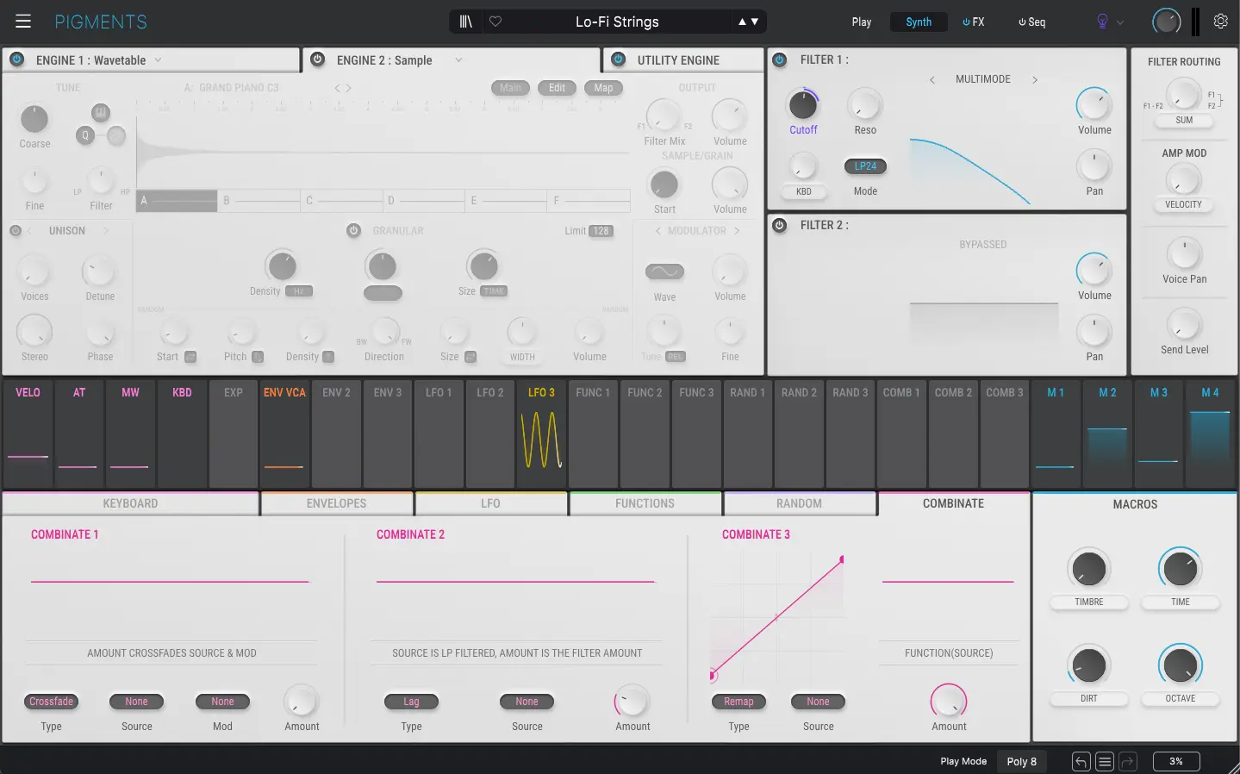Click the wave shape modulator button
1240x774 pixels.
(664, 272)
